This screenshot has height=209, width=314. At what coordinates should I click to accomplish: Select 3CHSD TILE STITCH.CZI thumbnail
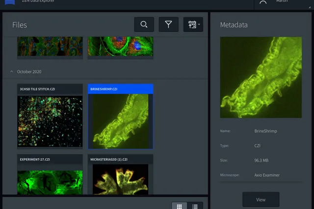tap(50, 121)
